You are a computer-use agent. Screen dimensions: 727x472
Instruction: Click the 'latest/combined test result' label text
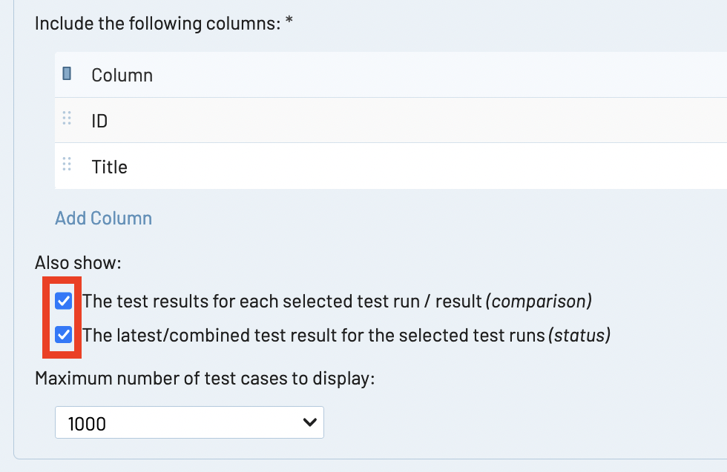click(313, 335)
